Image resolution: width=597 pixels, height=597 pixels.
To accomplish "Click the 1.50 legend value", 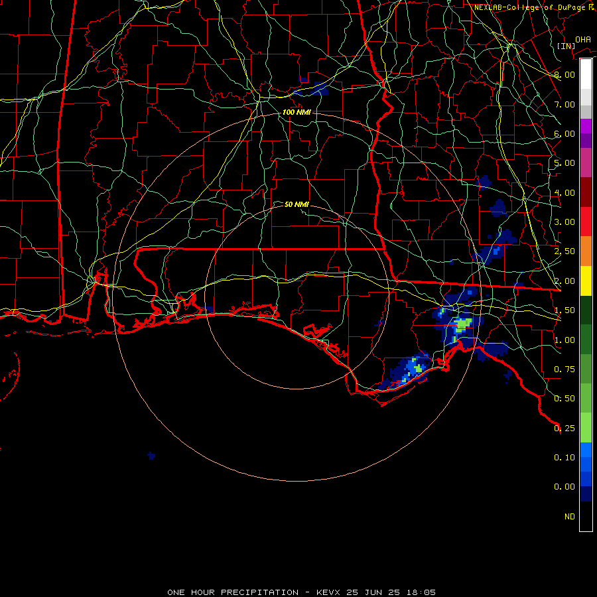I will pos(564,310).
